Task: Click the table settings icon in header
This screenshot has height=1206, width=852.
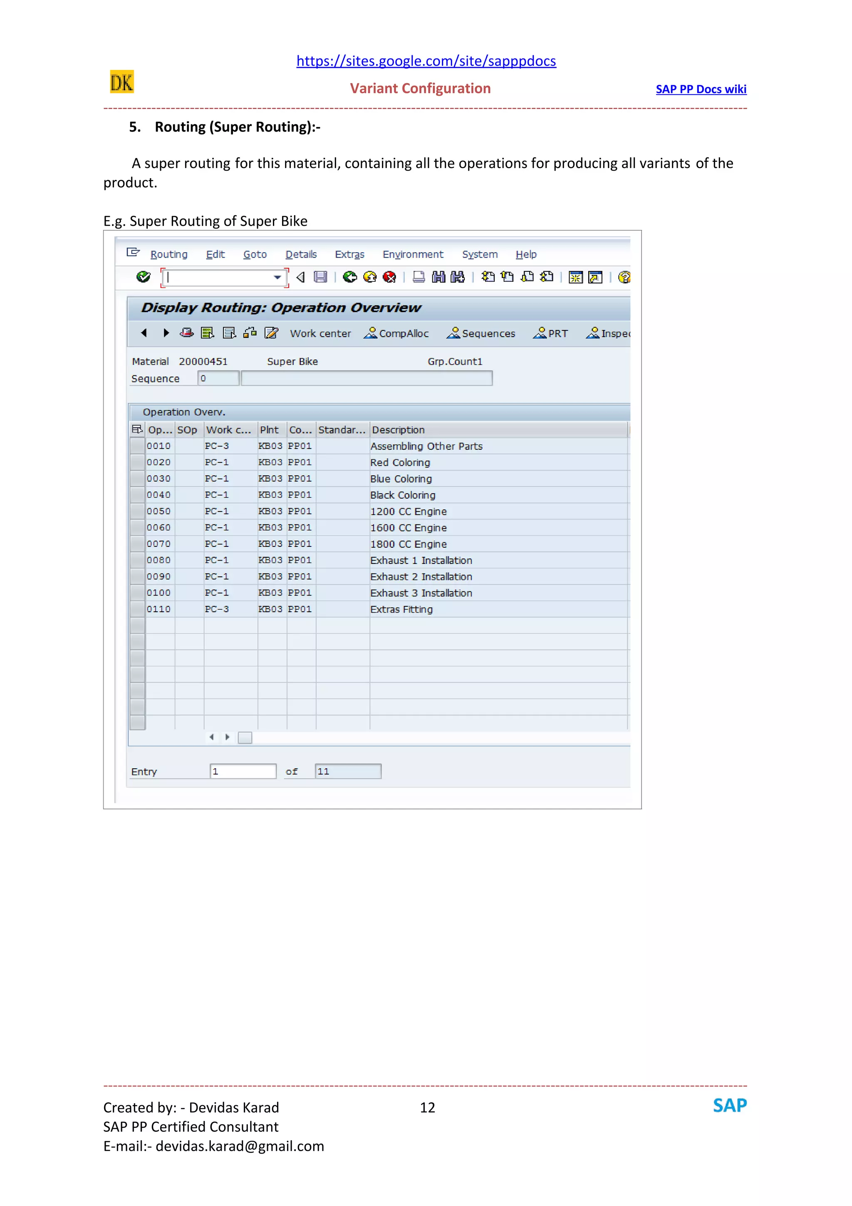Action: pyautogui.click(x=137, y=429)
